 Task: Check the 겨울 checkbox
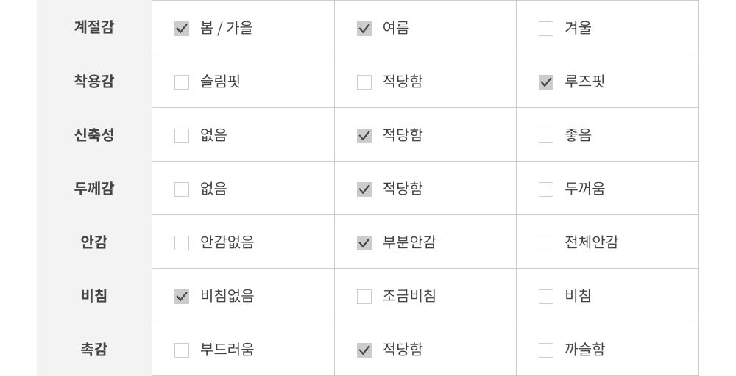tap(546, 29)
